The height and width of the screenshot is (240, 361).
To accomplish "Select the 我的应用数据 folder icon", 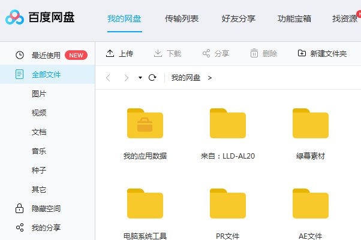I will coord(145,123).
